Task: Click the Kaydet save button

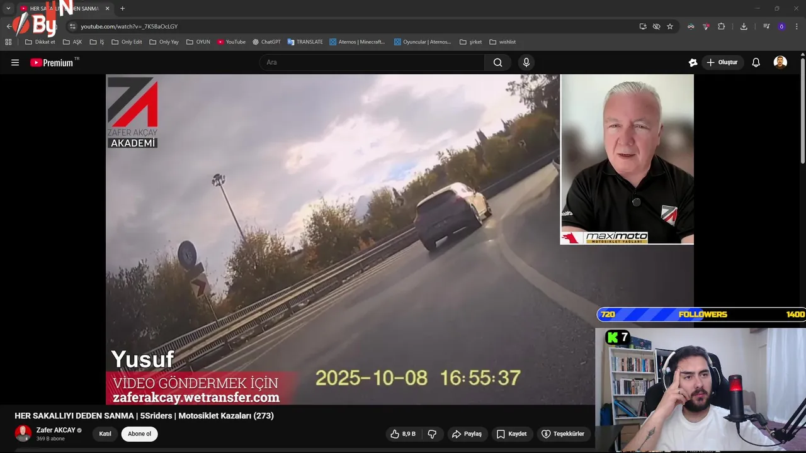Action: (x=512, y=434)
